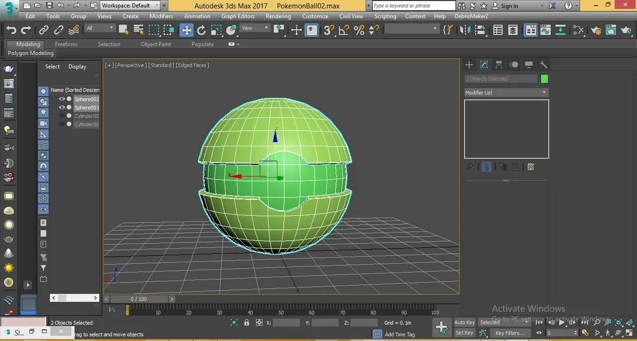The width and height of the screenshot is (637, 341).
Task: Choose the Rectangular Selection Region tool
Action: pos(154,30)
